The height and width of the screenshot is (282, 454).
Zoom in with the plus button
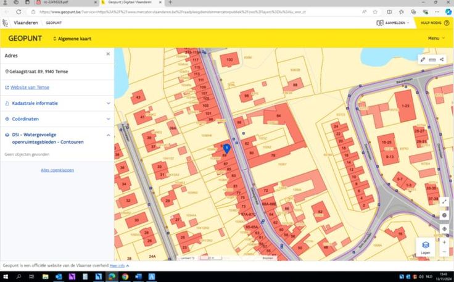[x=444, y=242]
